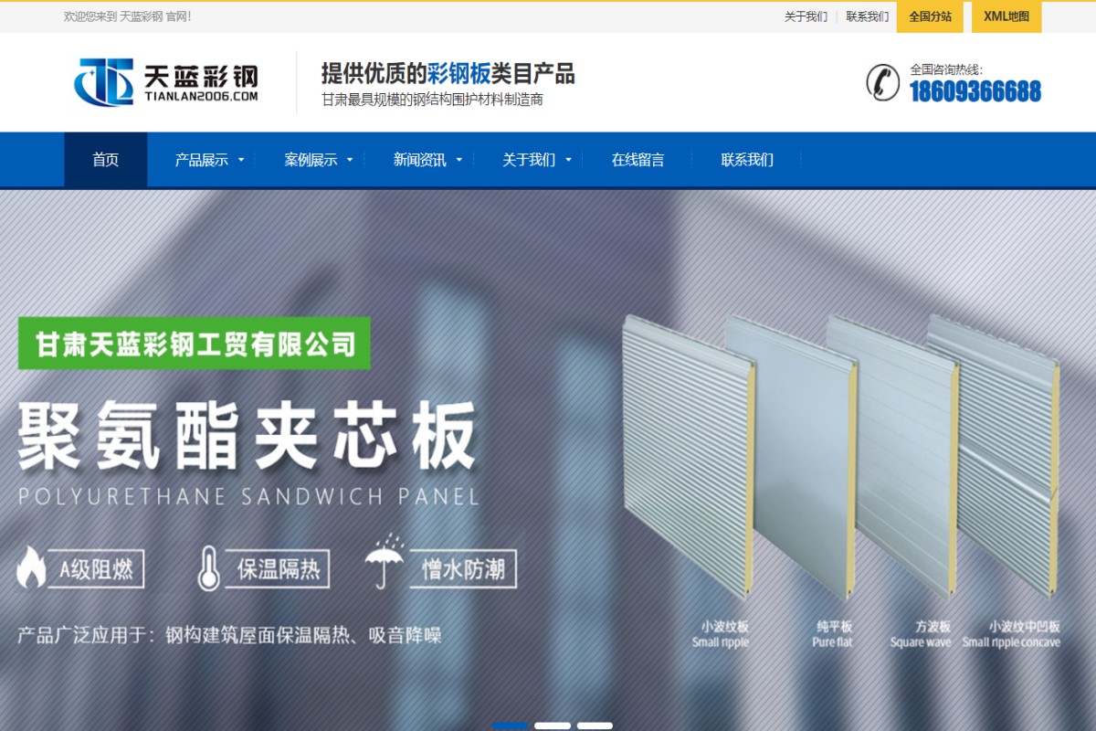Click the 小波纹板 Small ripple panel image
Screen dimensions: 1096x731
click(x=689, y=457)
